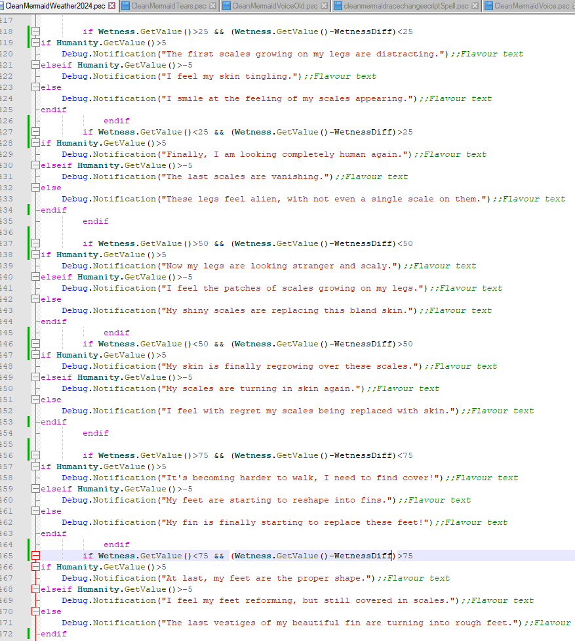Collapse the fold marker on line 457
The height and width of the screenshot is (641, 575).
(x=36, y=466)
